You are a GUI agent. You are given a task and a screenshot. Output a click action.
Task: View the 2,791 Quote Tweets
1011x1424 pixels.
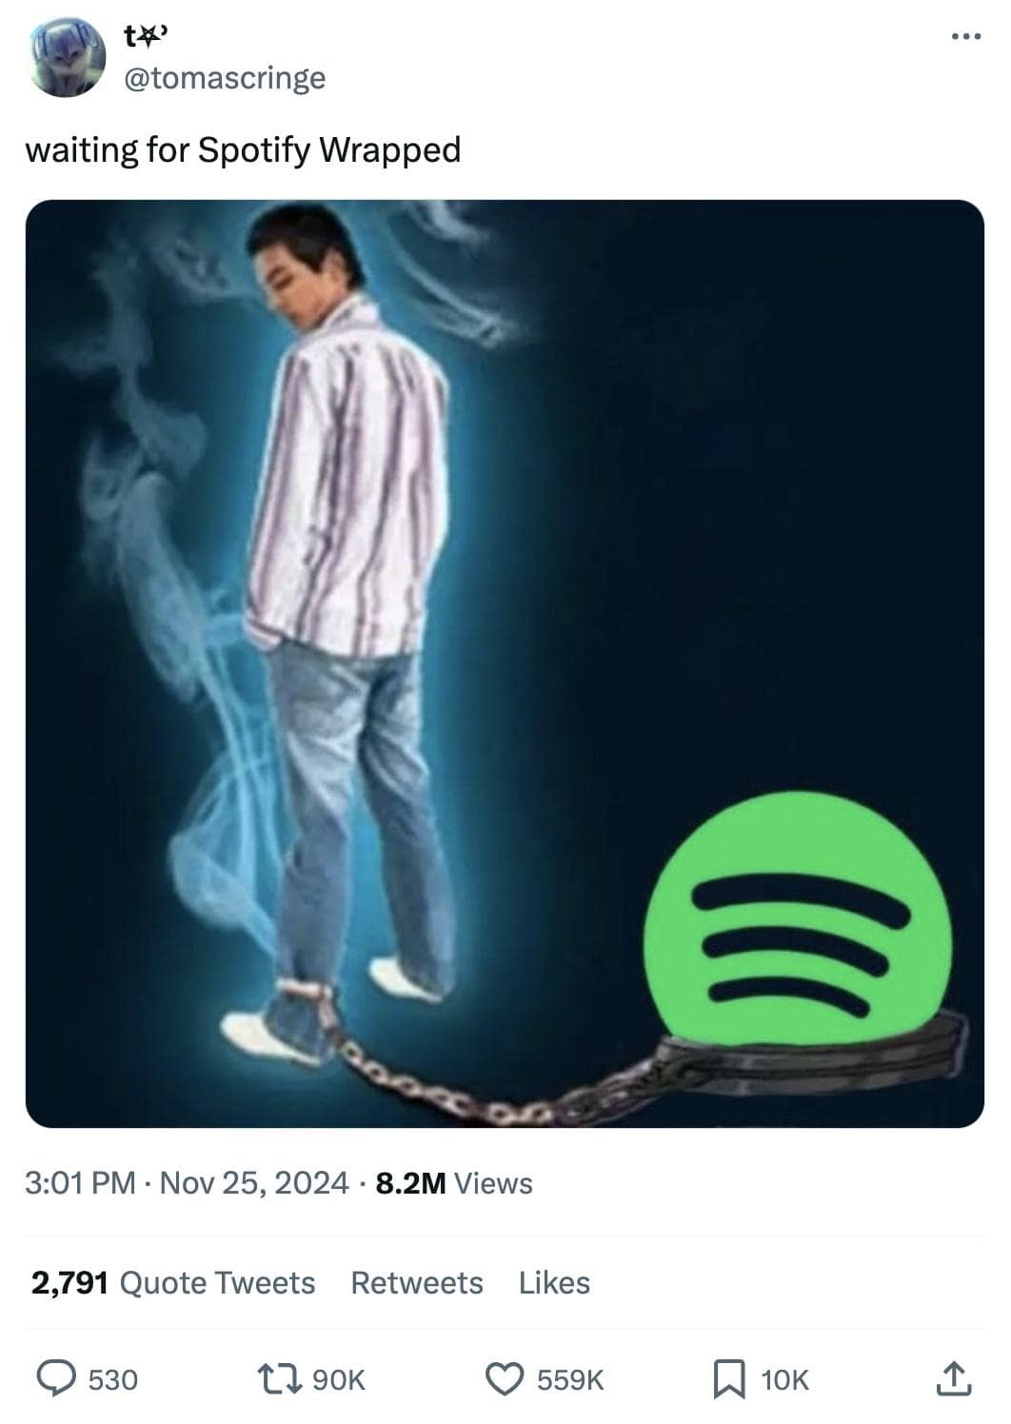(x=173, y=1282)
